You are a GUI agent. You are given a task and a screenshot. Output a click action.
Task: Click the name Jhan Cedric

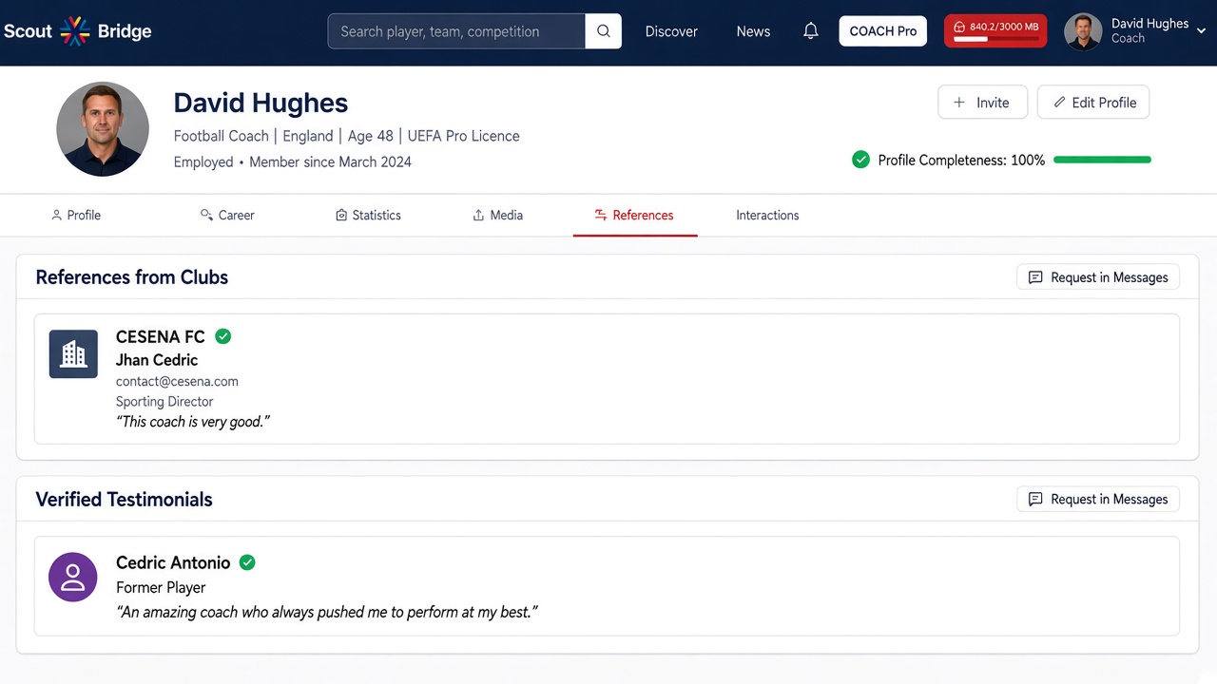tap(157, 360)
